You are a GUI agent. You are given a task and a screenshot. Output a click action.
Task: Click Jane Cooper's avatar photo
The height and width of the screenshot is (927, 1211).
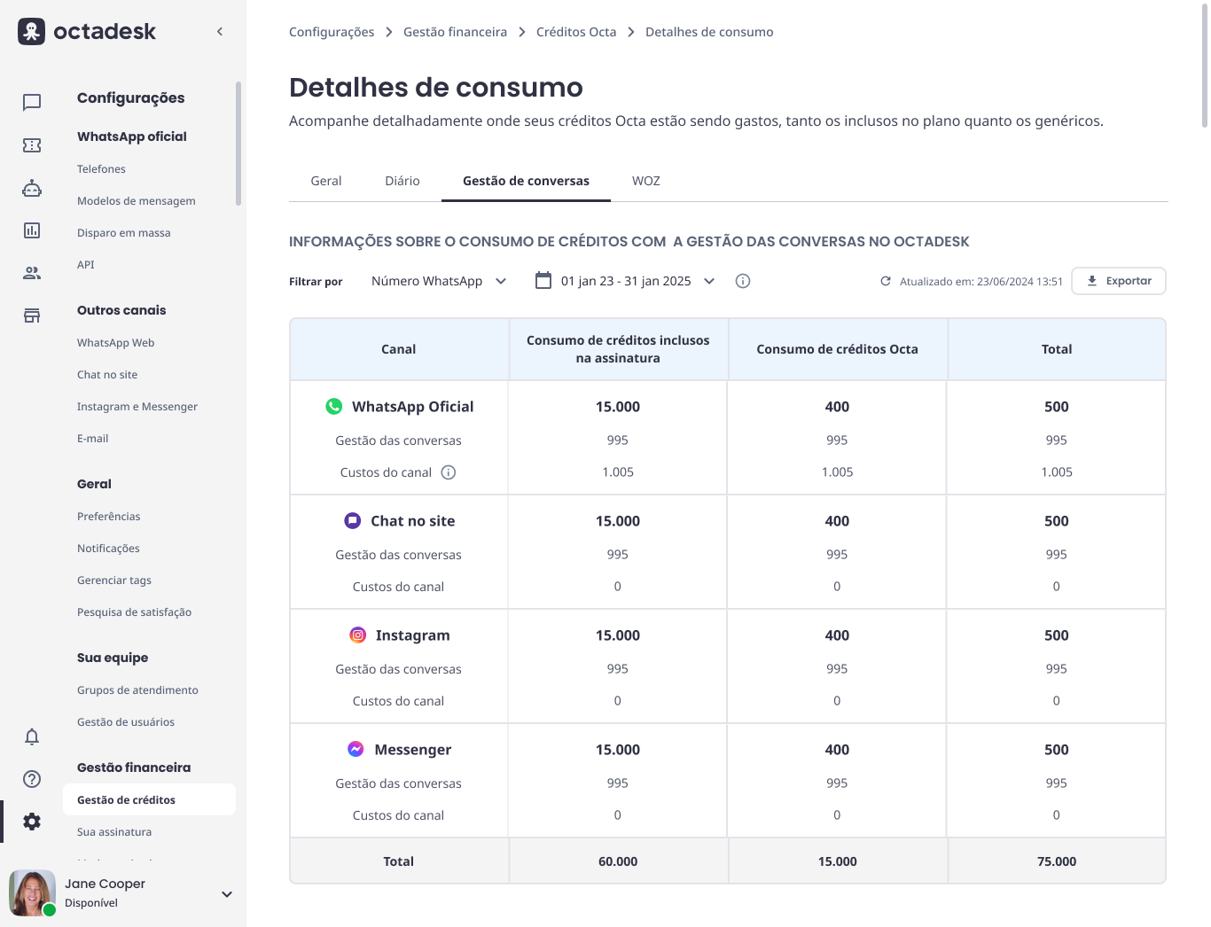tap(32, 892)
